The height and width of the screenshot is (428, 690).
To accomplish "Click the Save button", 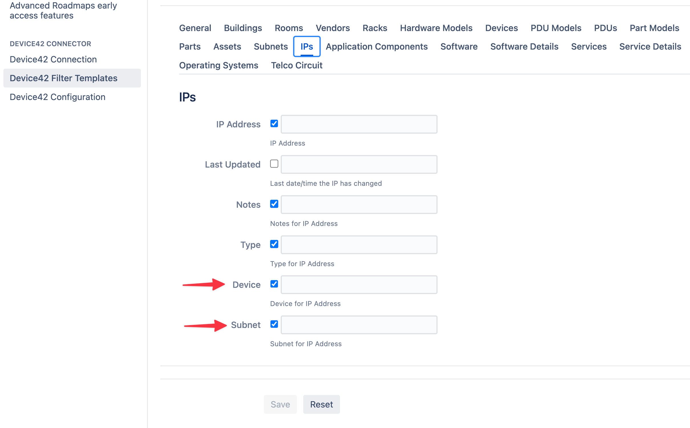I will coord(280,404).
